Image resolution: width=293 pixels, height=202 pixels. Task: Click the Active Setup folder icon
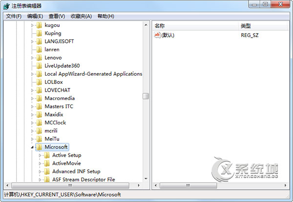pos(47,155)
